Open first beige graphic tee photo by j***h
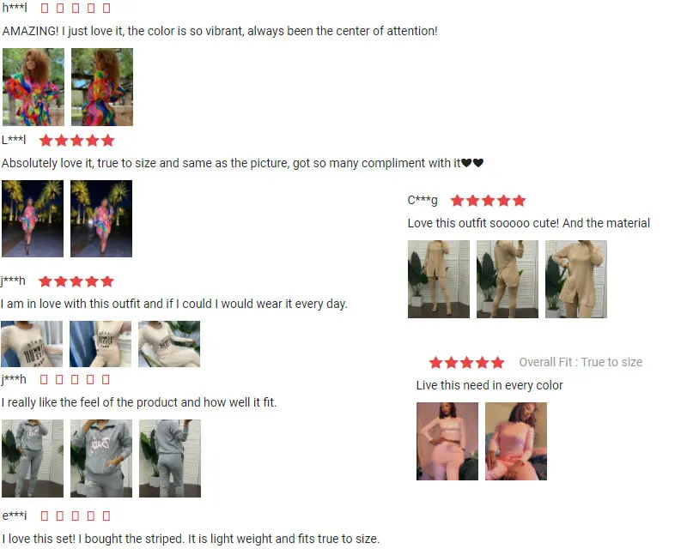Image resolution: width=687 pixels, height=549 pixels. tap(32, 344)
